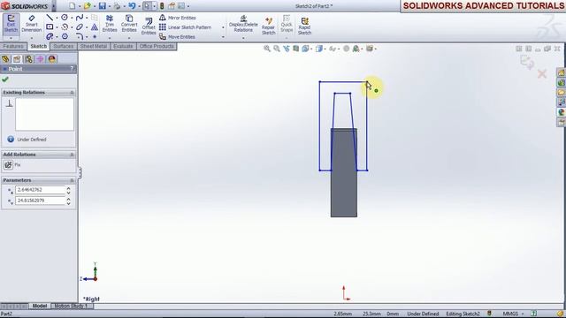Switch to the Features tab
566x318 pixels.
click(13, 46)
